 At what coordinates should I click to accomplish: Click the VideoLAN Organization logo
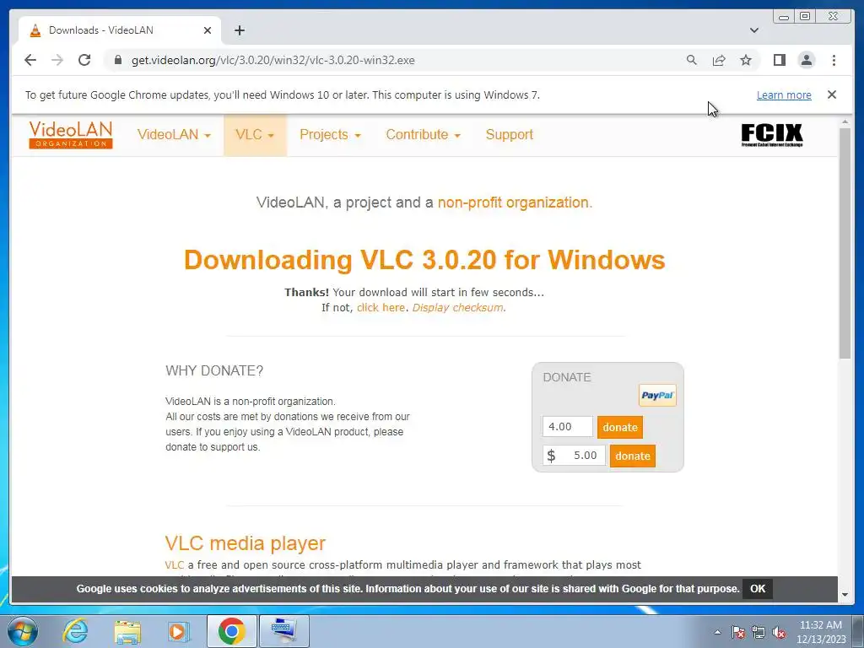click(x=71, y=135)
